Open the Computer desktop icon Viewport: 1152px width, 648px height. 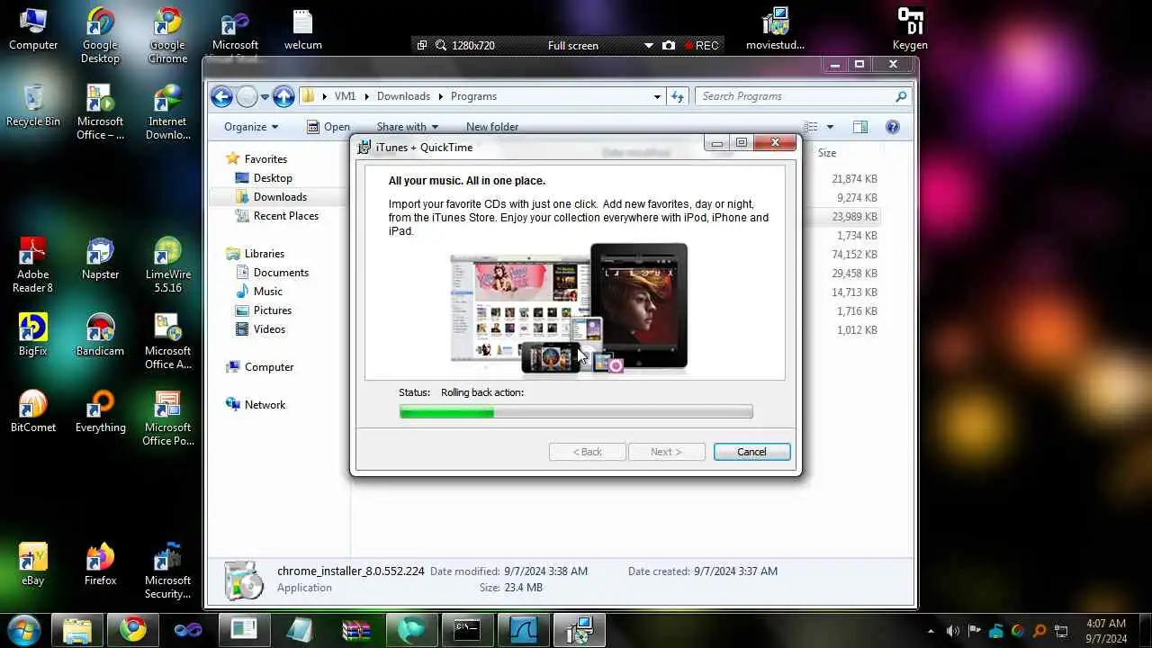[x=33, y=29]
